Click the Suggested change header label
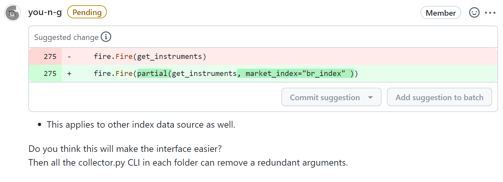Image resolution: width=503 pixels, height=182 pixels. point(66,37)
